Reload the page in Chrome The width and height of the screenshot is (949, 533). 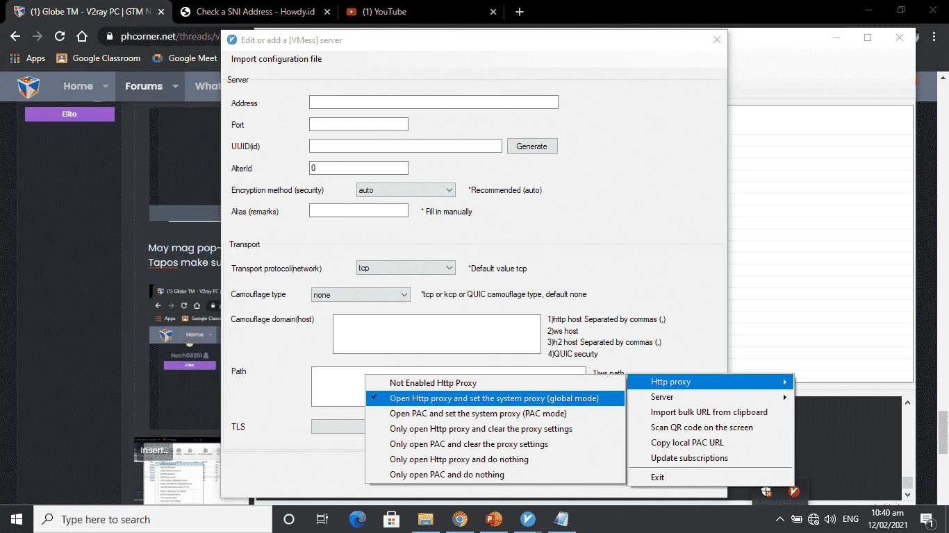point(60,36)
